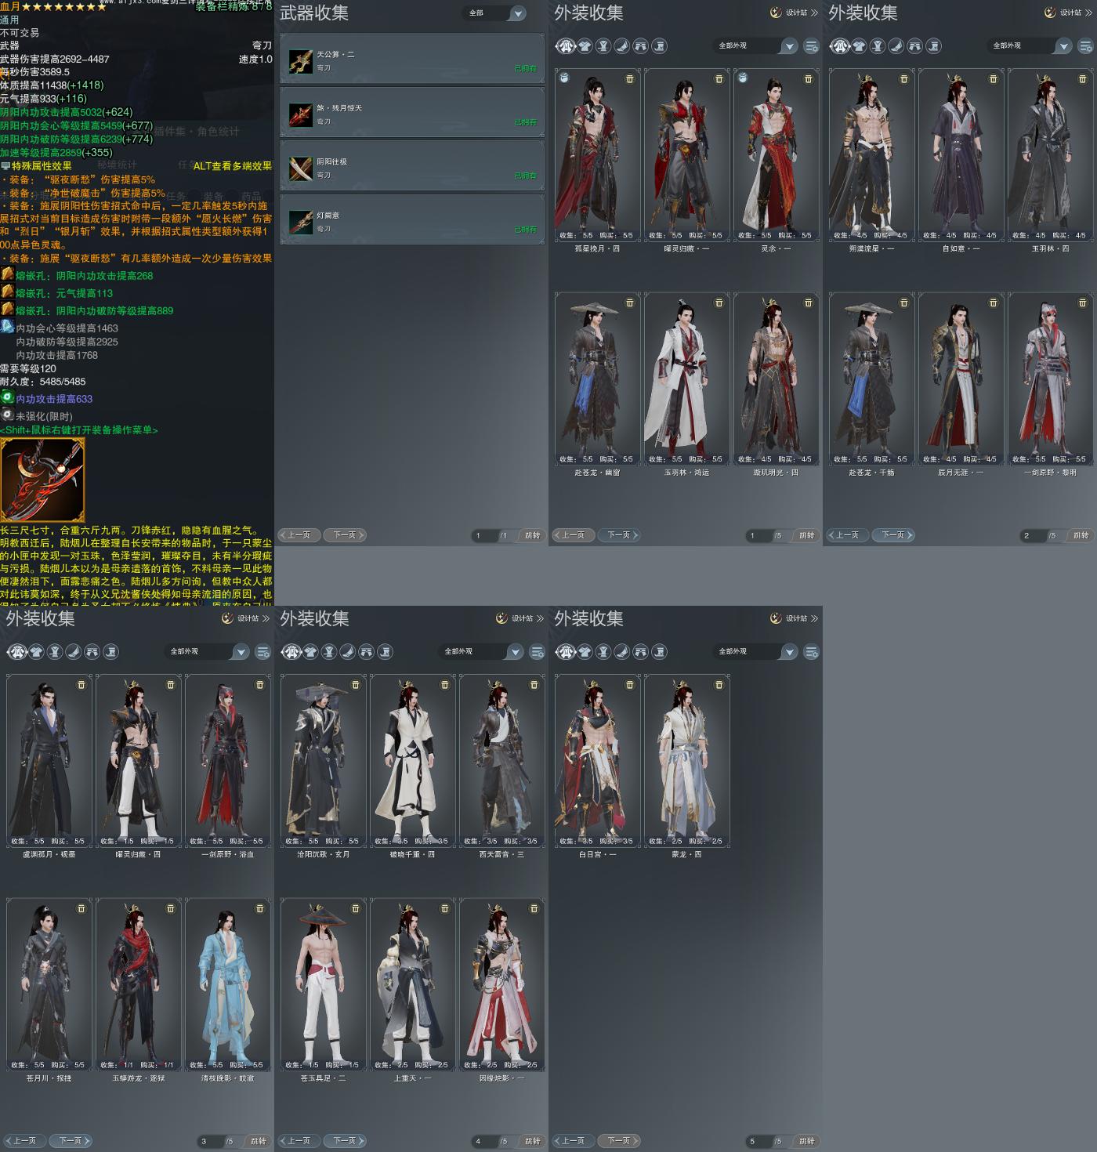Click the 璇玑明光·四 outfit name label
The height and width of the screenshot is (1152, 1097).
776,473
